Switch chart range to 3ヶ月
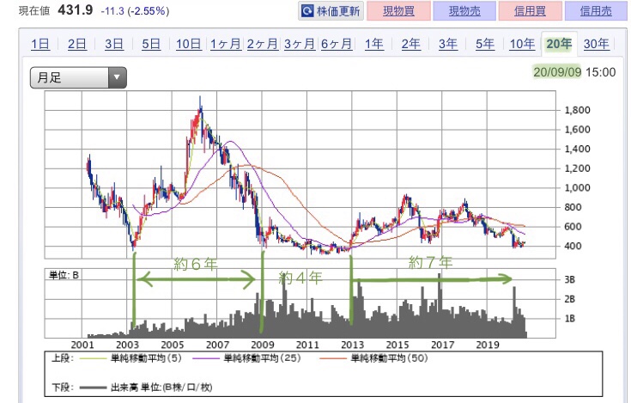The height and width of the screenshot is (403, 631). (x=300, y=44)
